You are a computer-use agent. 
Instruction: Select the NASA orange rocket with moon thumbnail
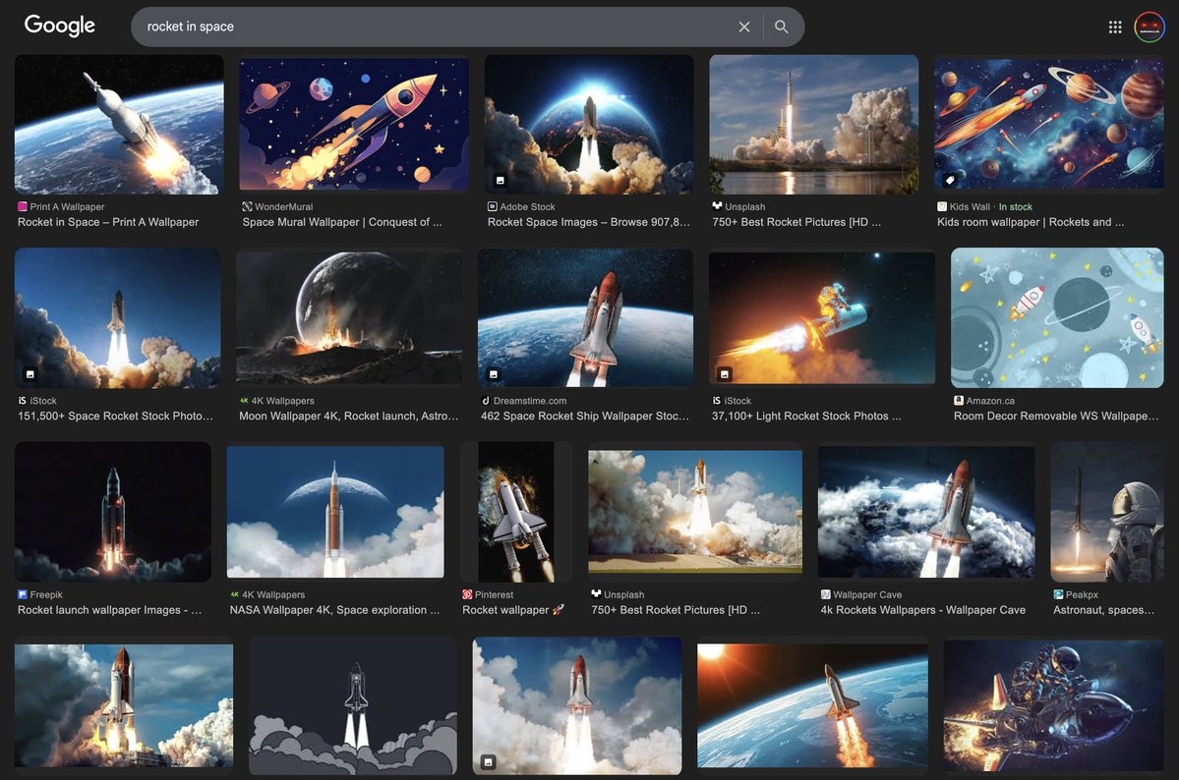(x=335, y=512)
